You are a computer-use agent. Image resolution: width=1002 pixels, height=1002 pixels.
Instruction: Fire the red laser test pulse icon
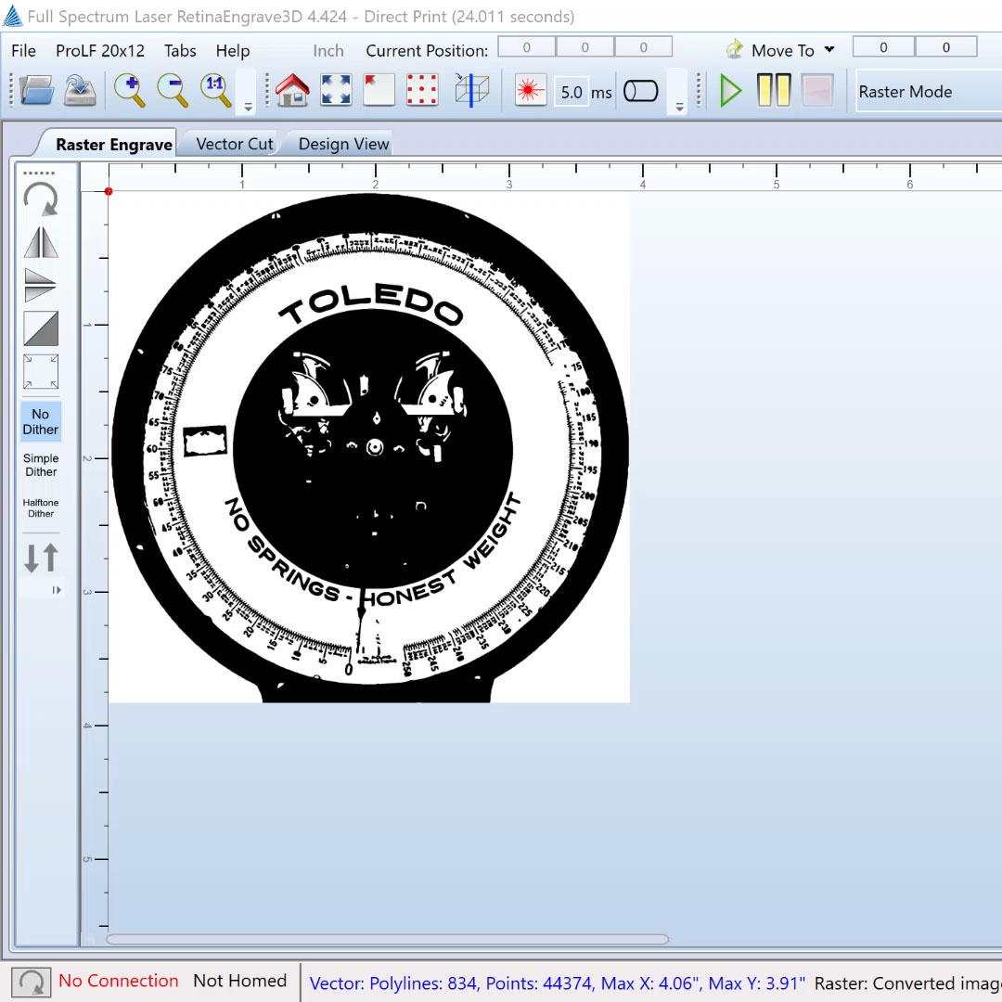(x=530, y=91)
